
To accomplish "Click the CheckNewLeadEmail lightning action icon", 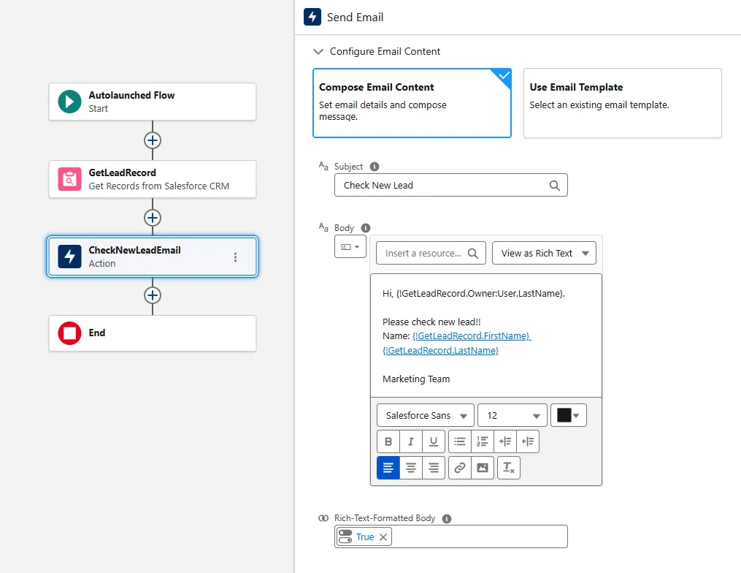I will click(69, 257).
